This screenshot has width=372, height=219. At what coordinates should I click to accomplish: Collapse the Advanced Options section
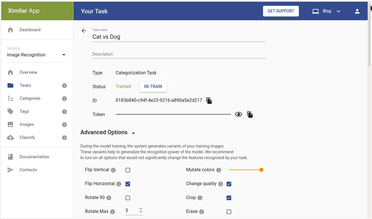pos(133,133)
